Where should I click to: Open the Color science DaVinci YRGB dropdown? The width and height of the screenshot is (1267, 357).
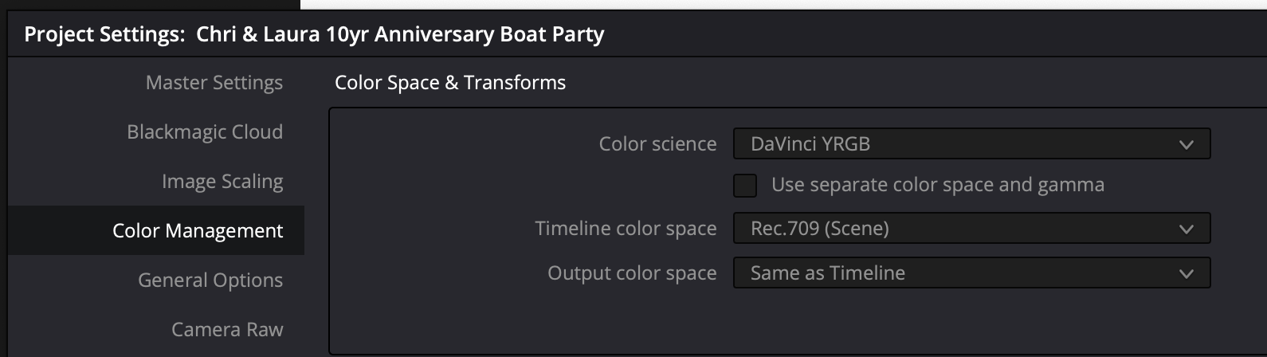click(x=971, y=144)
